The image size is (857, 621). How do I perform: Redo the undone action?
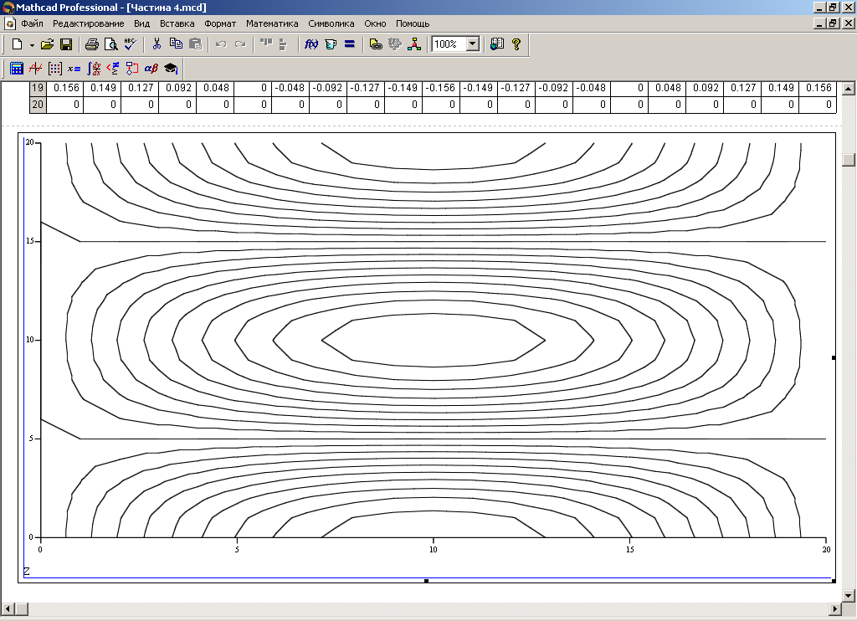240,44
